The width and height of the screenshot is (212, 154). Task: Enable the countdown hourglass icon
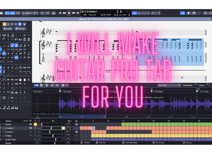[x=117, y=11]
